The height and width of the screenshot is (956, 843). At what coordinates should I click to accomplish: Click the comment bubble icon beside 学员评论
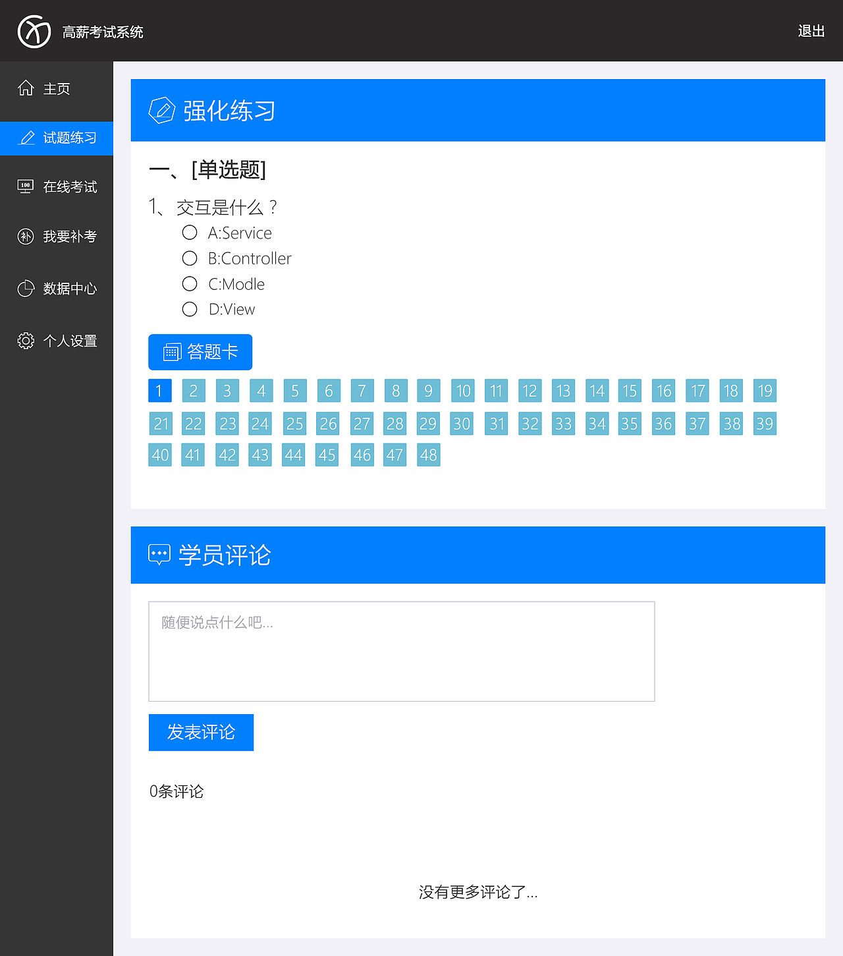coord(159,554)
